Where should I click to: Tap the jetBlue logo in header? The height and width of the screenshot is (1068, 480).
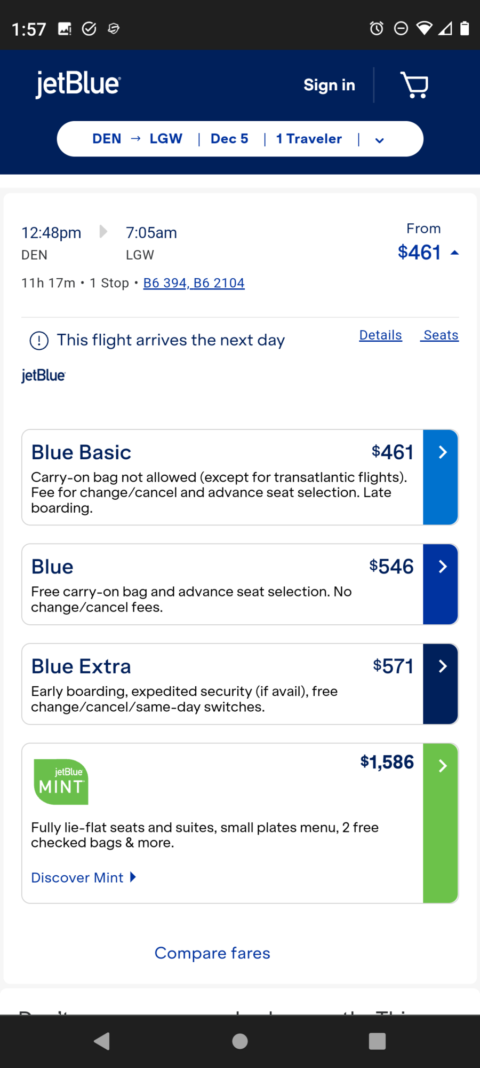click(x=78, y=84)
